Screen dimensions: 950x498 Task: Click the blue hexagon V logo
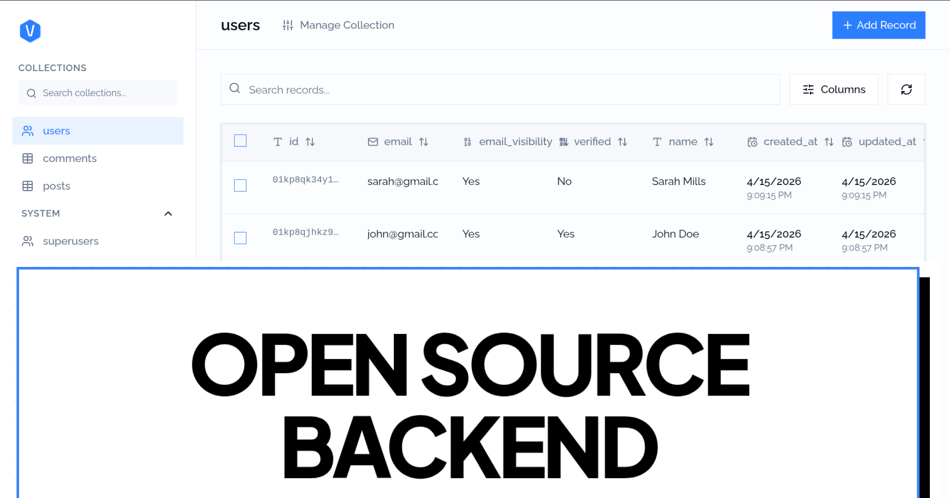point(30,31)
